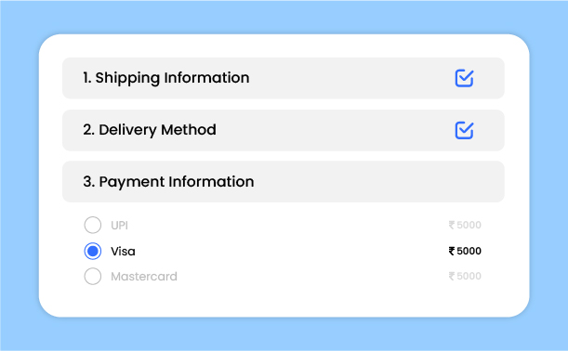This screenshot has height=351, width=568.
Task: Click the rupee symbol beside UPI price
Action: click(452, 225)
